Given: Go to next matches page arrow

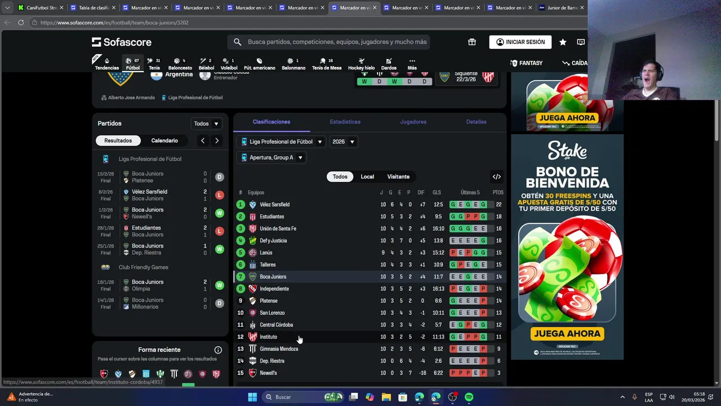Looking at the screenshot, I should (x=217, y=140).
